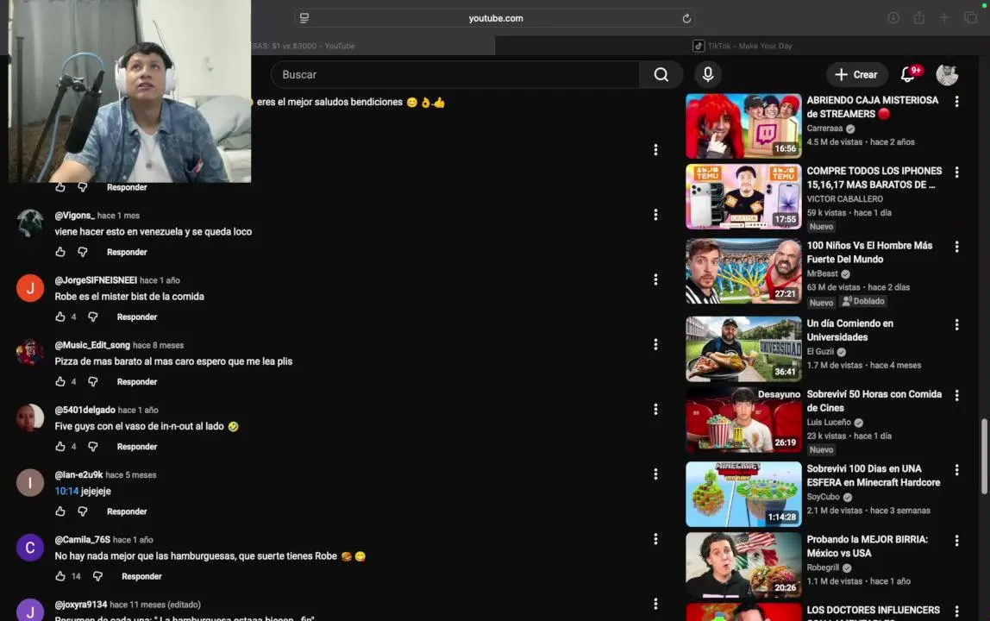The width and height of the screenshot is (990, 621).
Task: Start voice search with microphone icon
Action: pos(708,74)
